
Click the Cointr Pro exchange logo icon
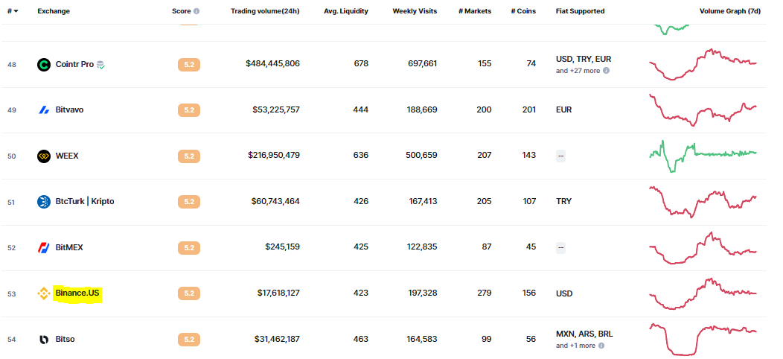pyautogui.click(x=44, y=64)
